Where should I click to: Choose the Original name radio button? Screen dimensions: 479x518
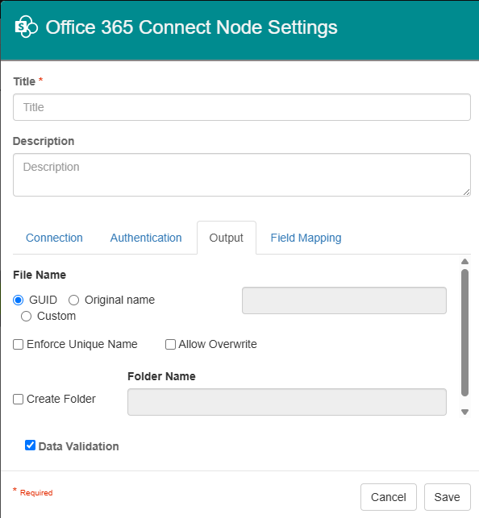[73, 300]
